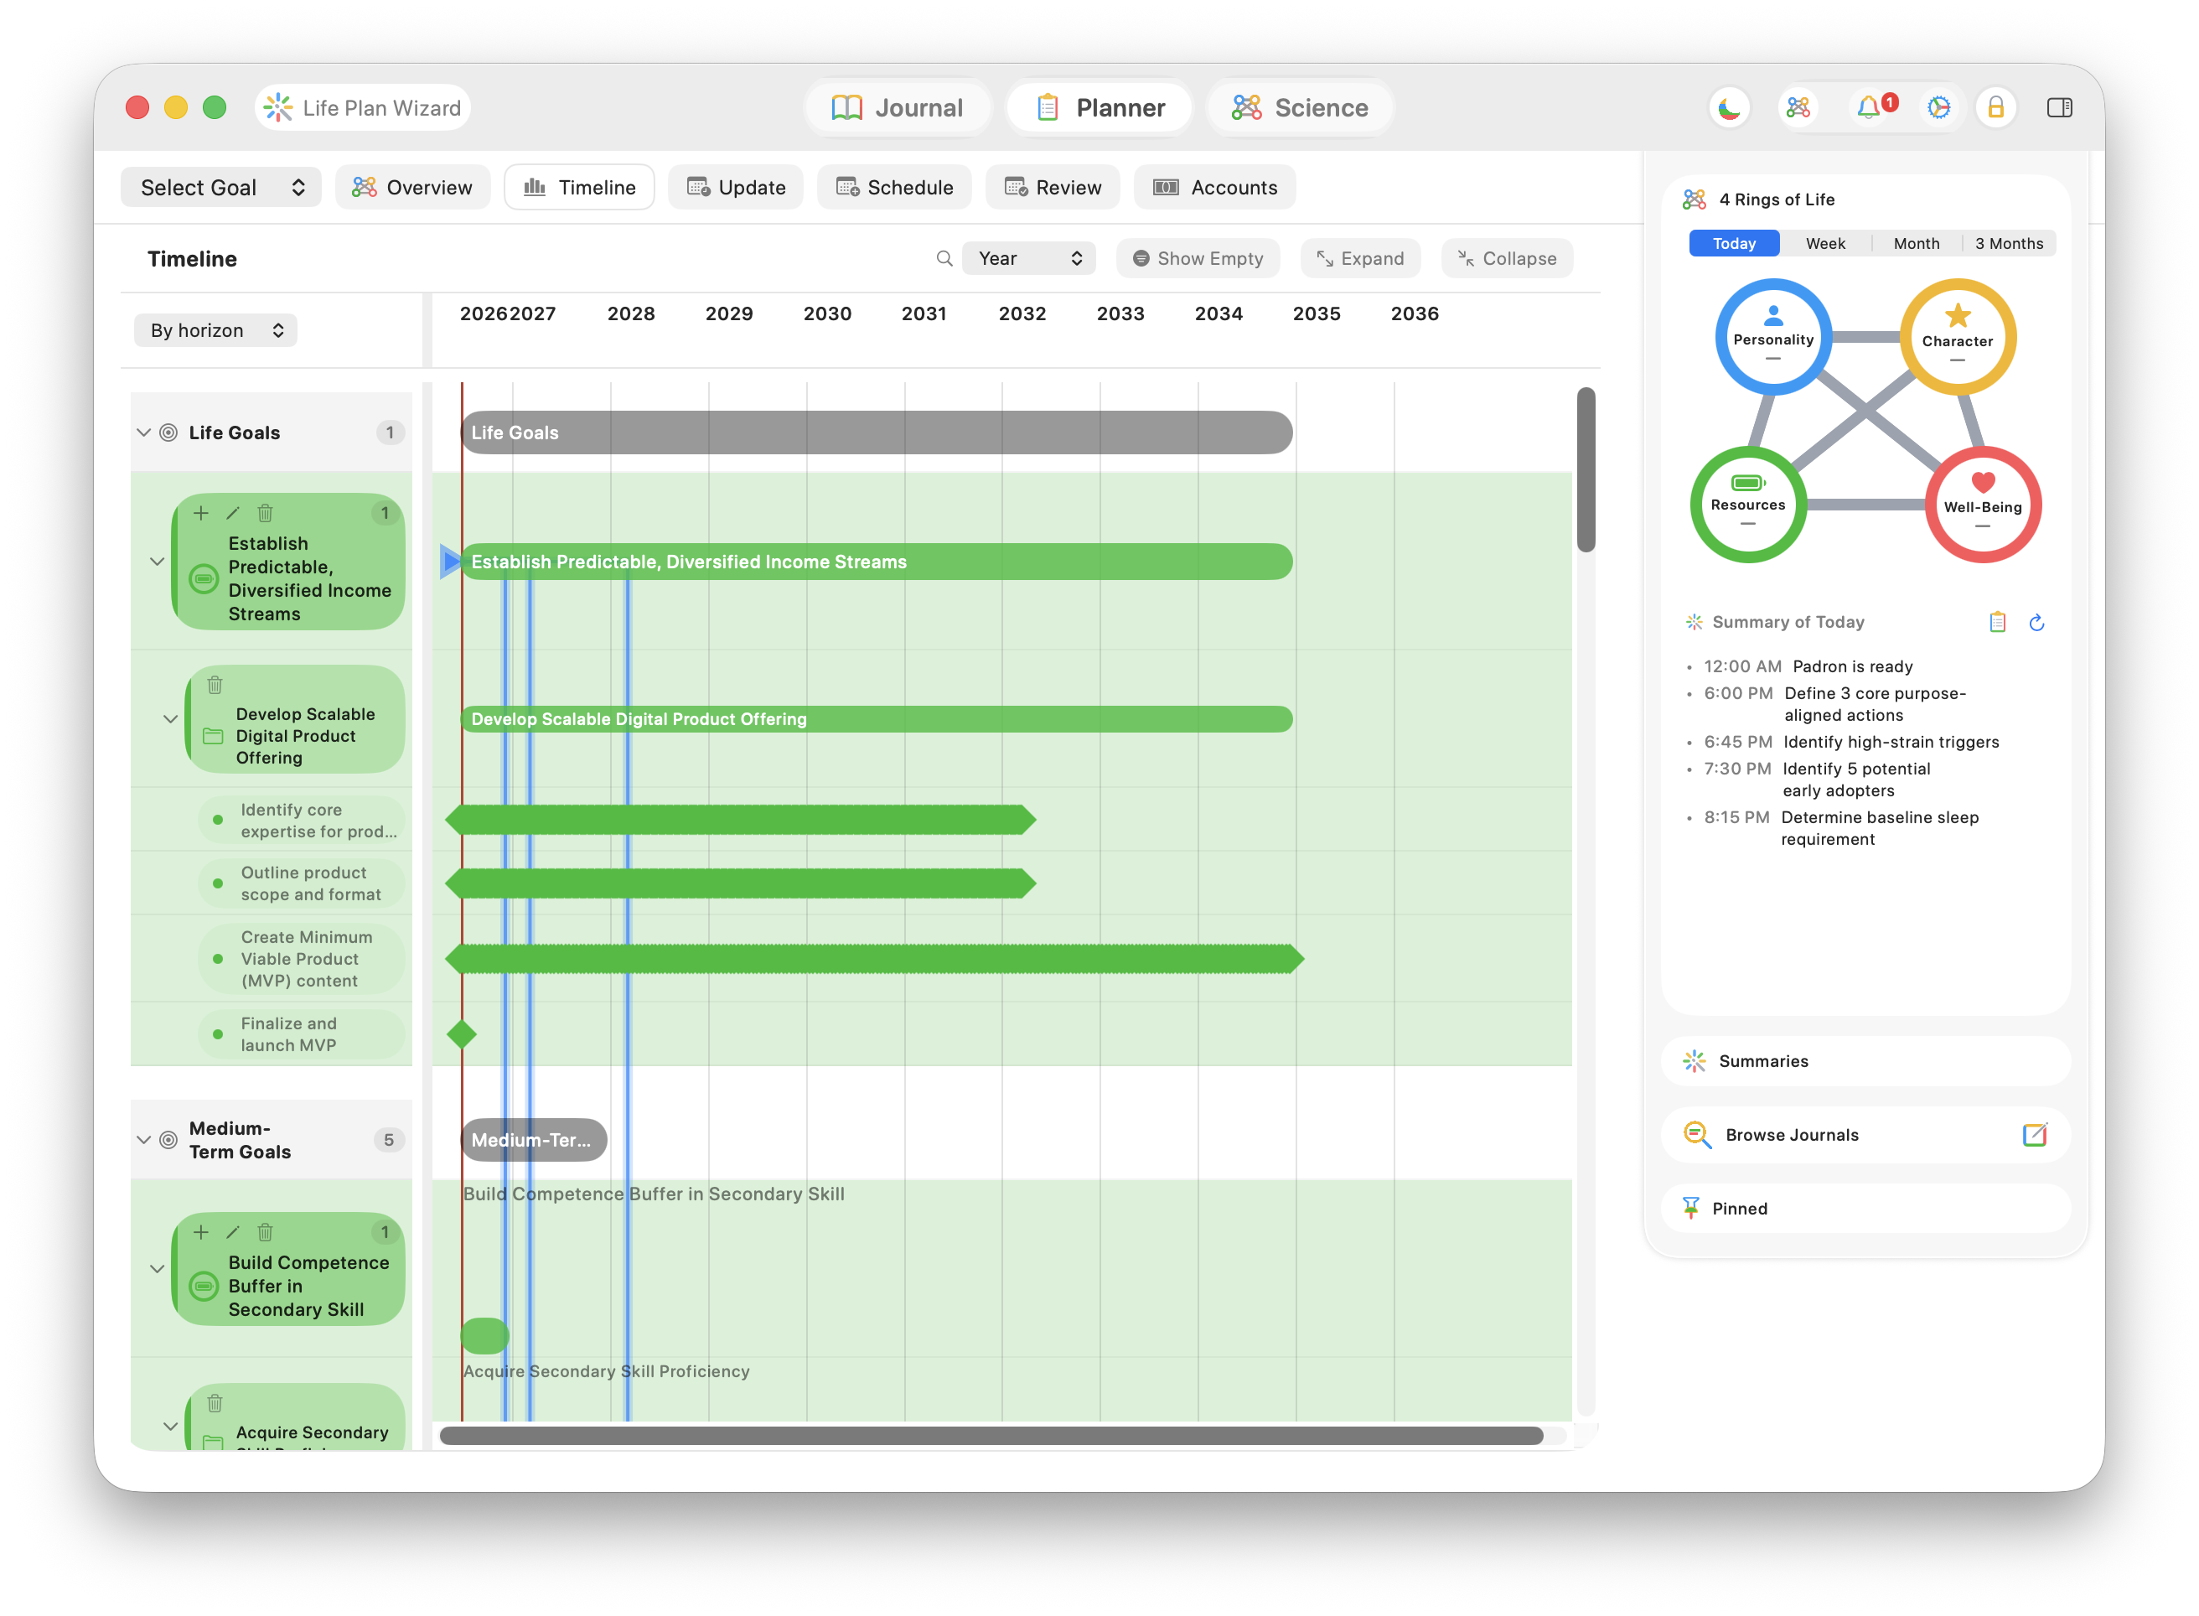This screenshot has height=1616, width=2199.
Task: Click the timeline search magnifier icon
Action: tap(944, 258)
